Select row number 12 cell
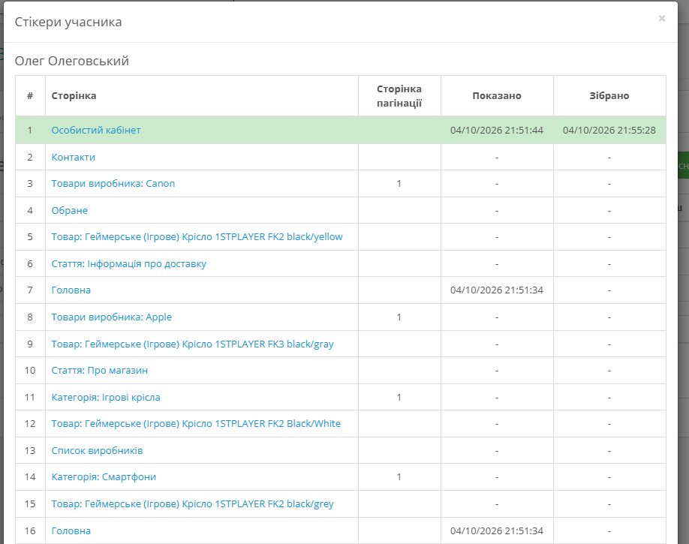Image resolution: width=689 pixels, height=544 pixels. coord(30,424)
